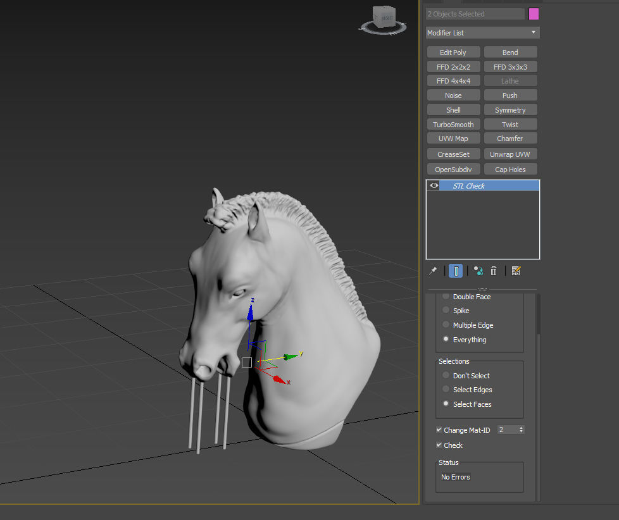This screenshot has height=520, width=619.
Task: Click the Mat-ID spinner arrows
Action: (x=522, y=430)
